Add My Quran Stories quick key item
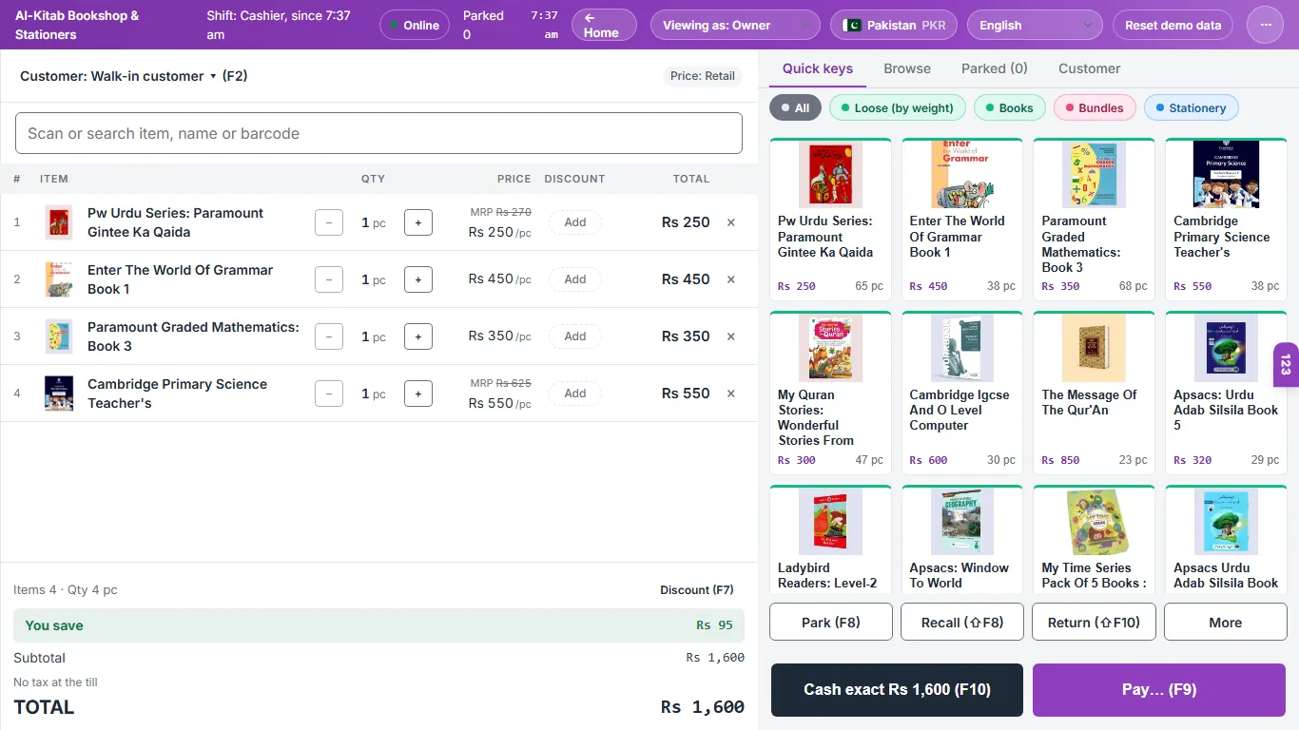Image resolution: width=1299 pixels, height=730 pixels. 830,393
